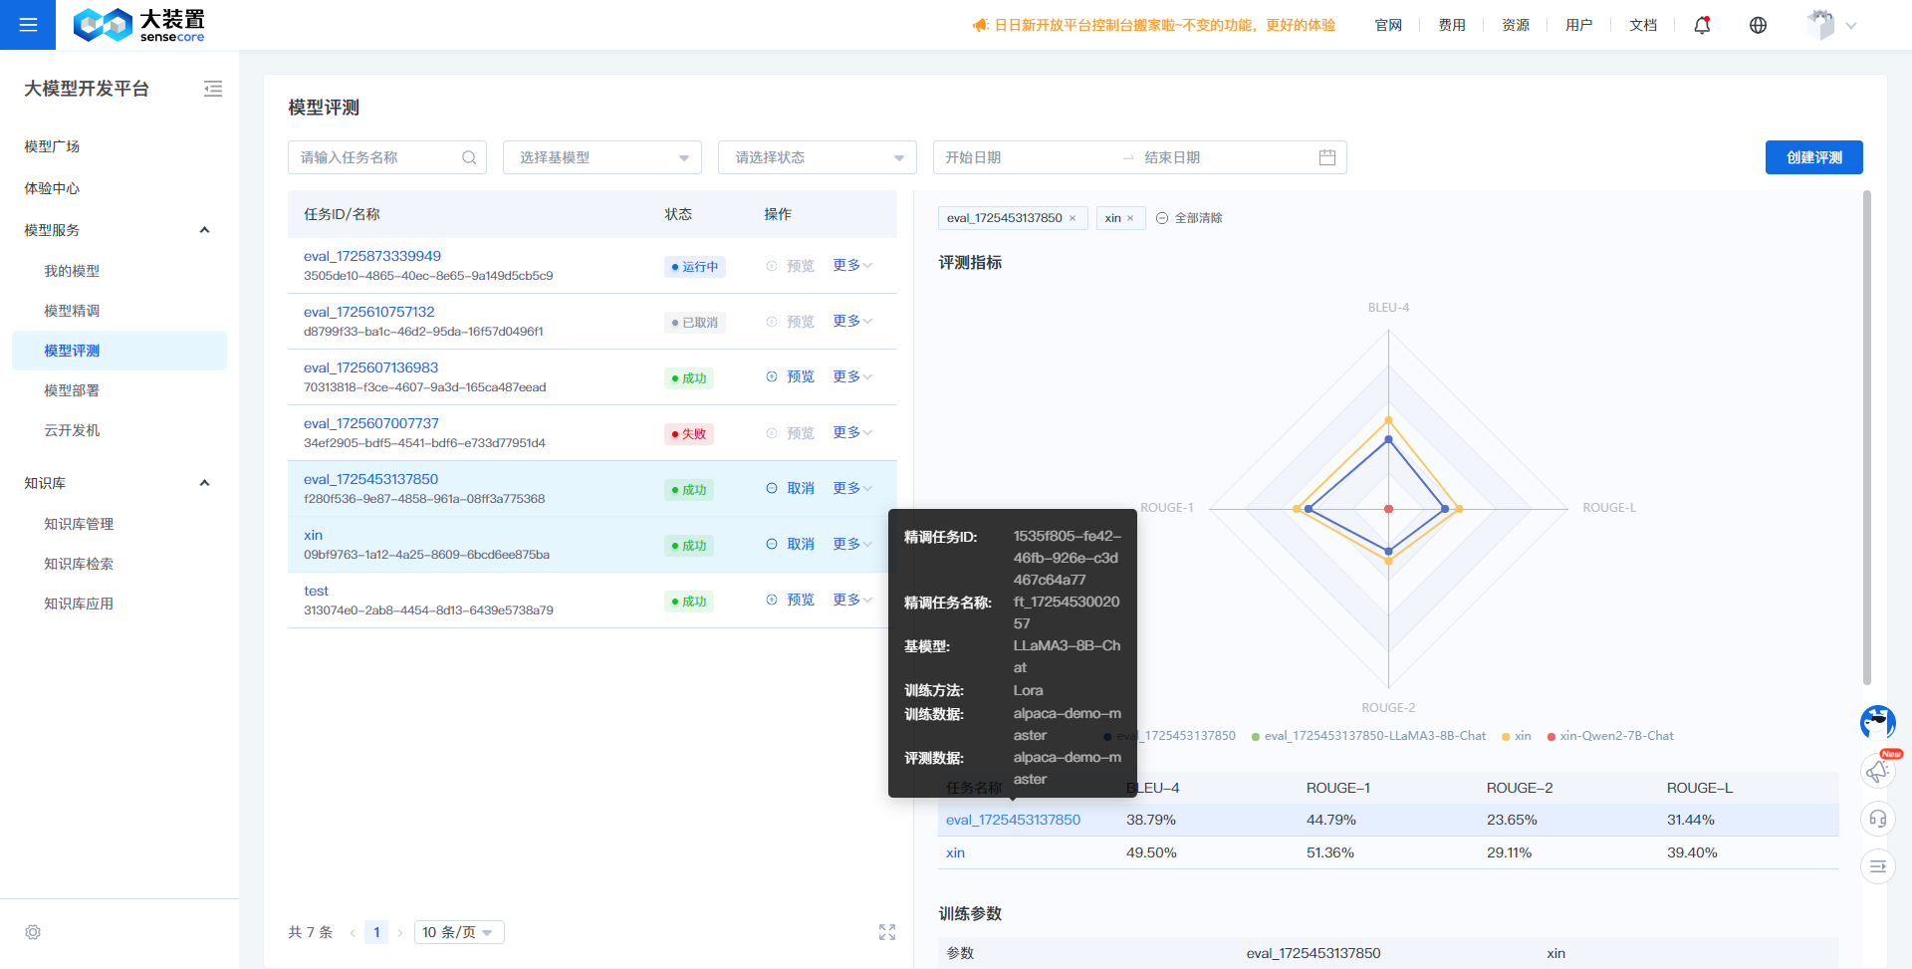1912x969 pixels.
Task: Open task eval_1725873339949 link
Action: [372, 256]
